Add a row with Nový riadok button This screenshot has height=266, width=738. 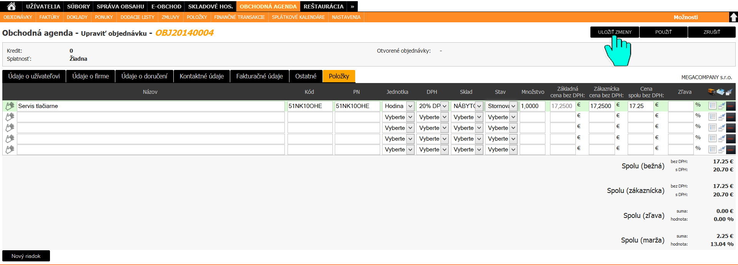click(26, 256)
